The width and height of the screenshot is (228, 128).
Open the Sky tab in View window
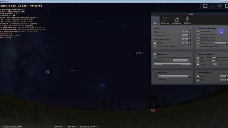[x=155, y=20]
